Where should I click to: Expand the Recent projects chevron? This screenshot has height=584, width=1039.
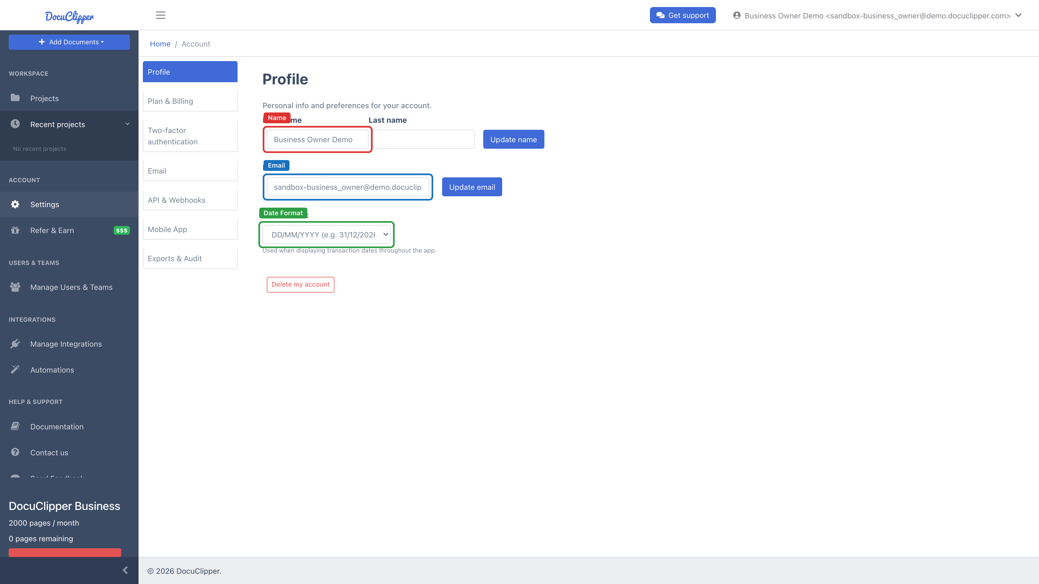127,124
